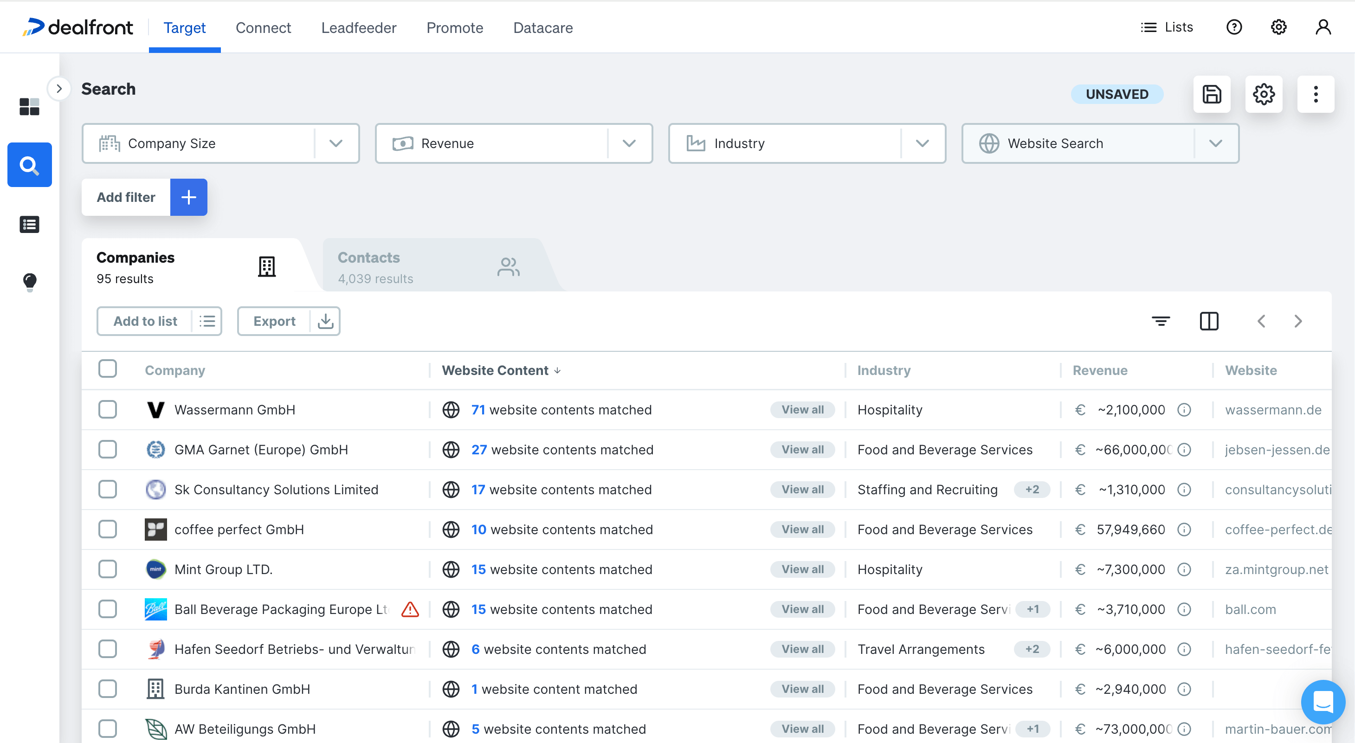Expand the Website Search dropdown
This screenshot has width=1355, height=743.
pos(1216,143)
